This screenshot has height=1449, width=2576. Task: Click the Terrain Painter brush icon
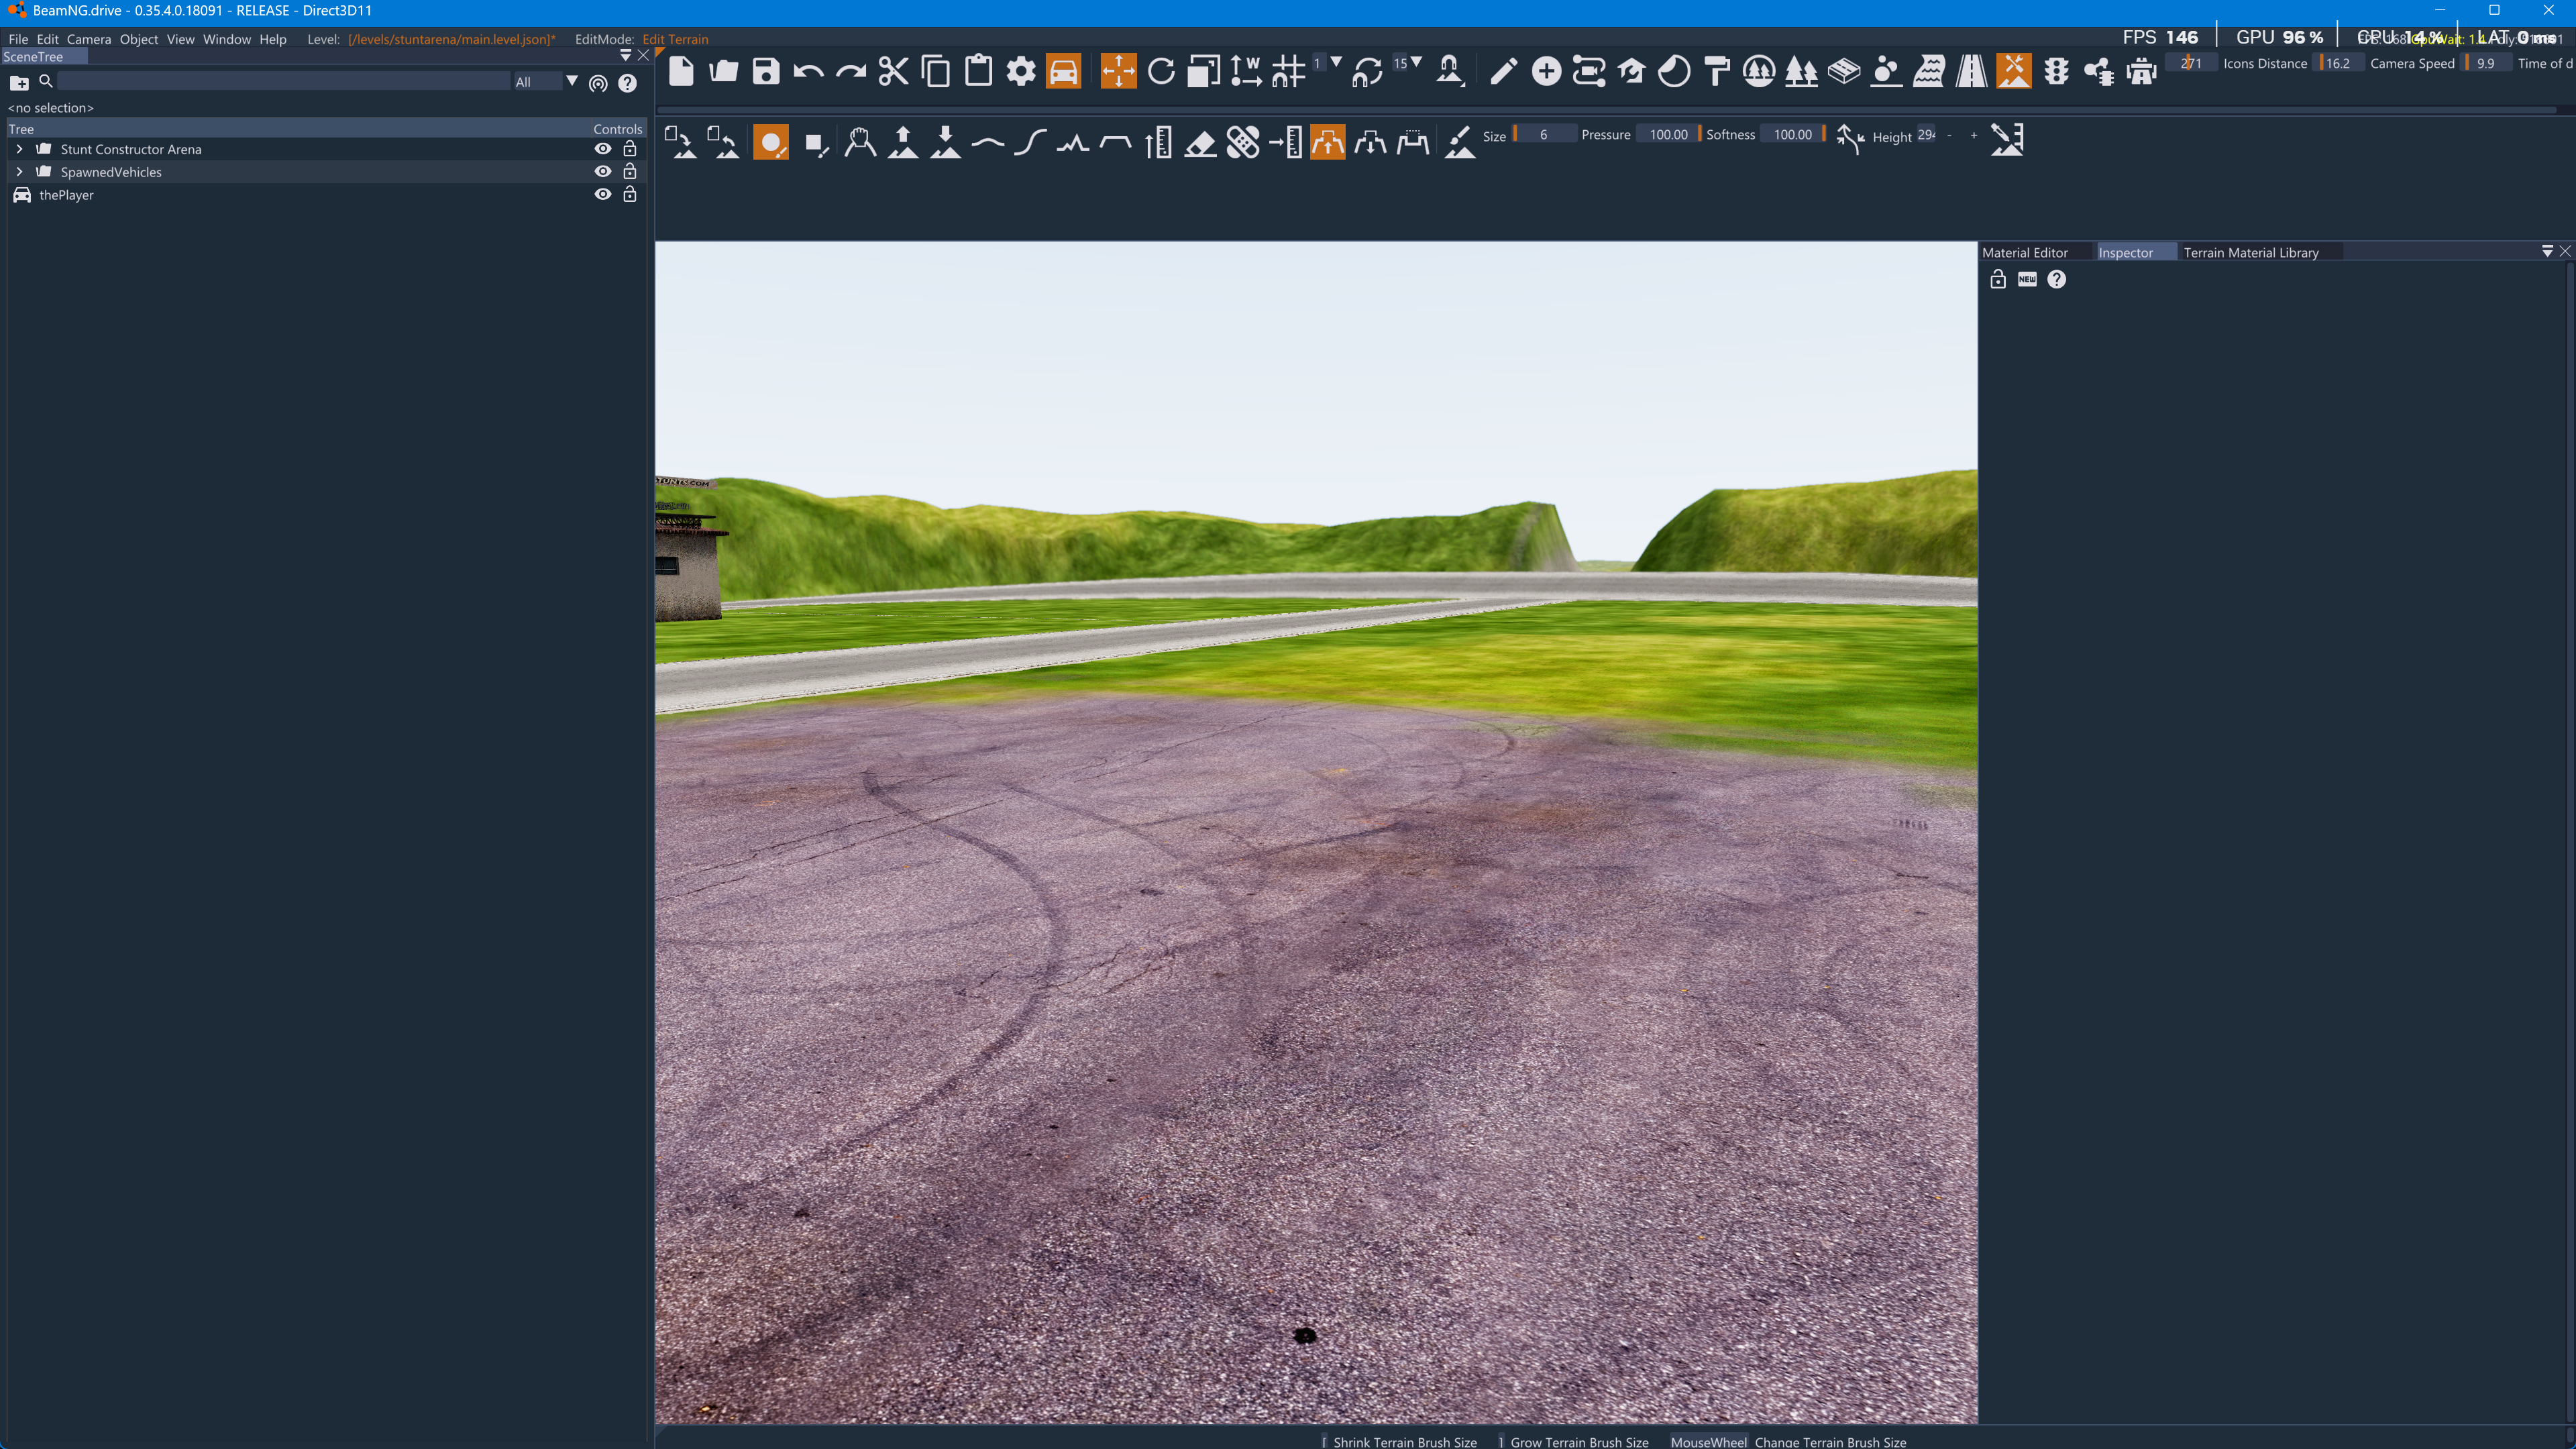[1459, 143]
